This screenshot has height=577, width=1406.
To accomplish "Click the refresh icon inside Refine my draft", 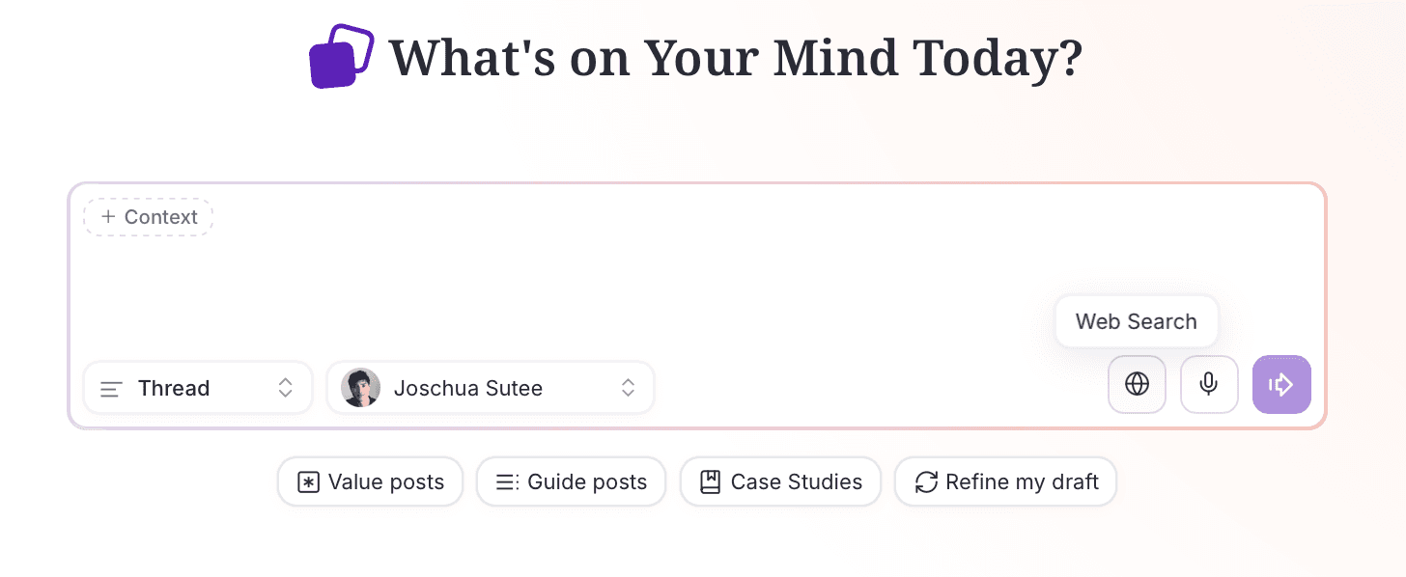I will [925, 481].
